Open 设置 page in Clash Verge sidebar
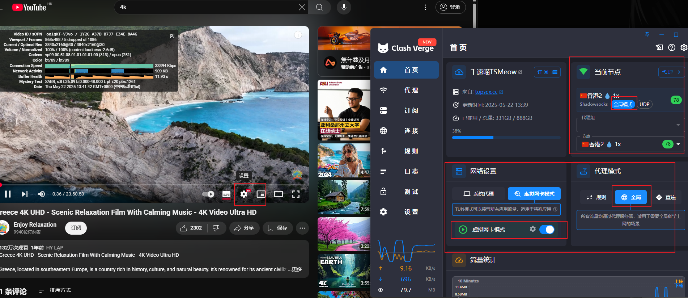The image size is (688, 298). (406, 212)
